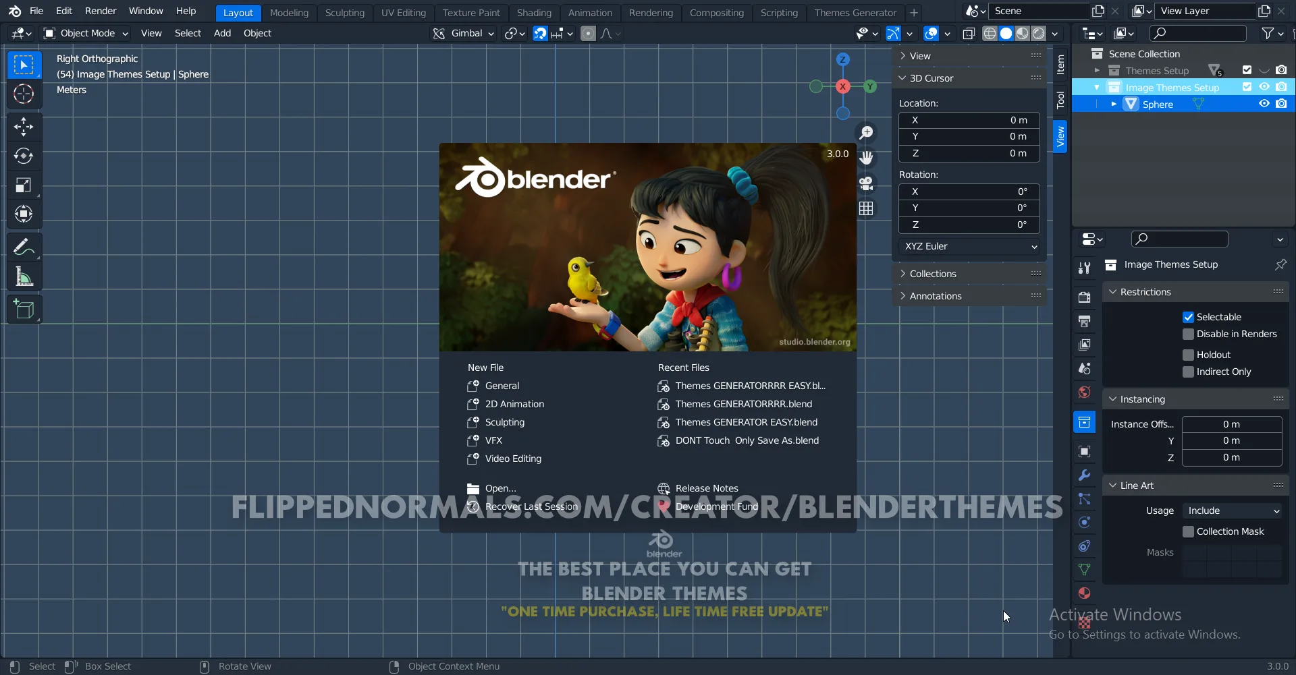Uncheck the Selectable checkbox
Viewport: 1296px width, 675px height.
(1188, 317)
